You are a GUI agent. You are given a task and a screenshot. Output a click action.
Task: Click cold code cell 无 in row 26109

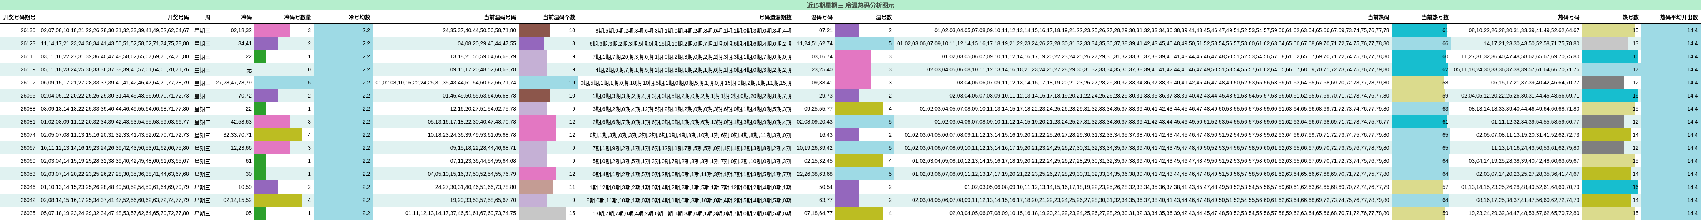pyautogui.click(x=249, y=69)
